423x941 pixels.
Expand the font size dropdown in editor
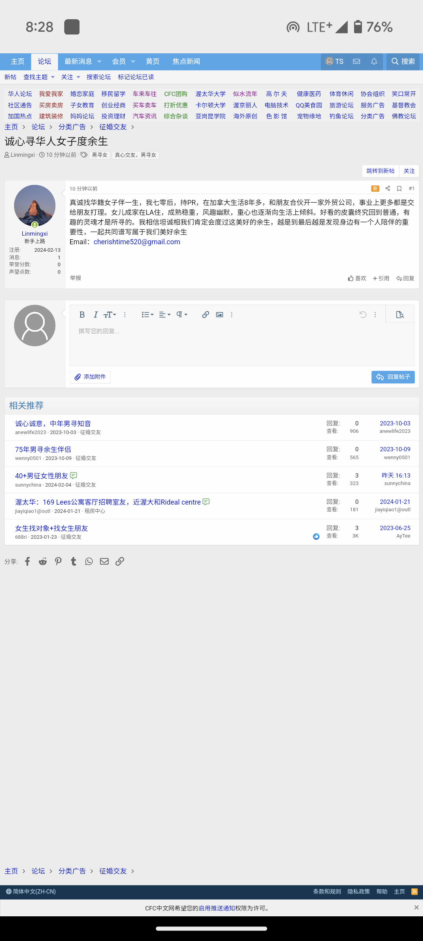pyautogui.click(x=110, y=315)
